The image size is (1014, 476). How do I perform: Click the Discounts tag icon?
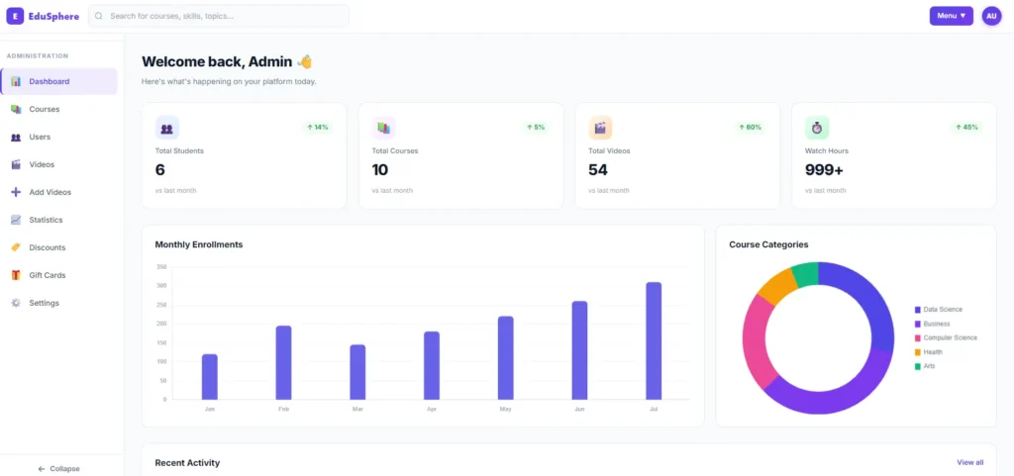(x=16, y=247)
